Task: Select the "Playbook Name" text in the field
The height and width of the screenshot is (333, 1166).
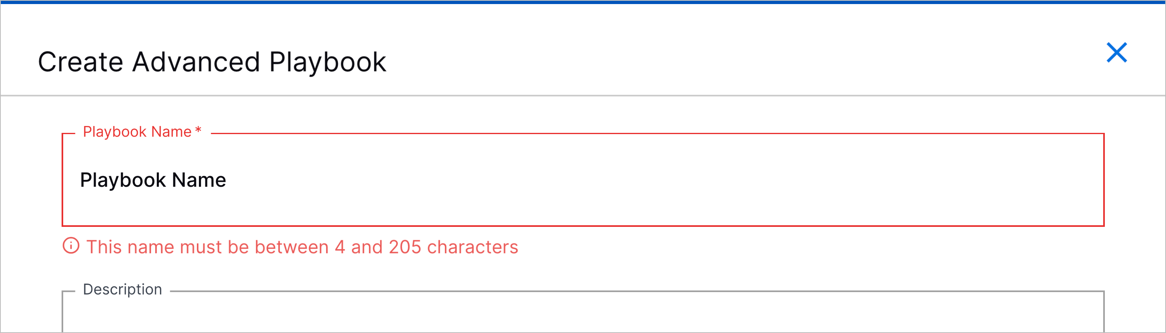Action: click(x=154, y=179)
